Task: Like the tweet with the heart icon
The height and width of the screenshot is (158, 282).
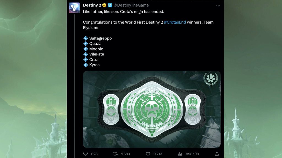Action: (148, 154)
